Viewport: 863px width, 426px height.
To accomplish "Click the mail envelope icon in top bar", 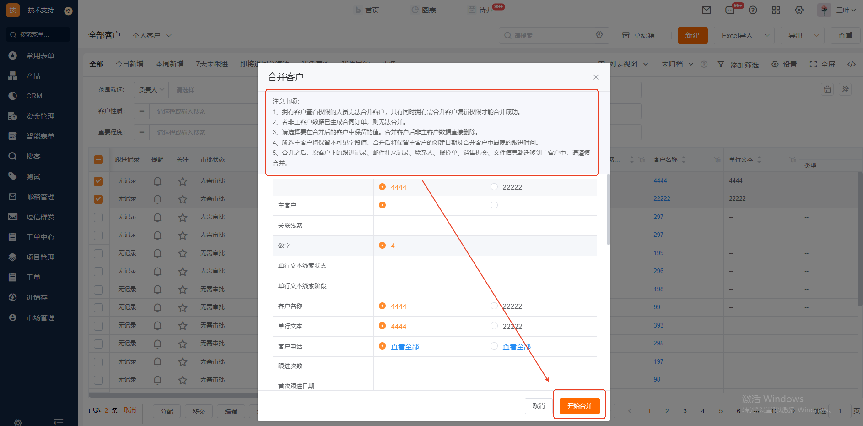I will click(x=707, y=10).
